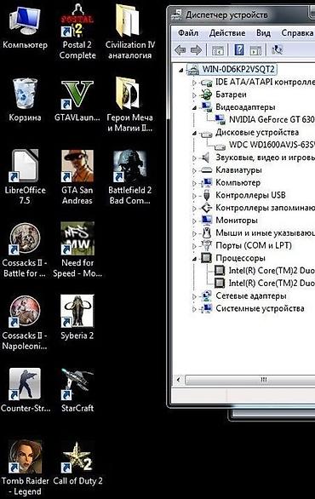Screen dimensions: 315x499
Task: Click the Диспетчер устройств title bar icon
Action: pyautogui.click(x=176, y=15)
